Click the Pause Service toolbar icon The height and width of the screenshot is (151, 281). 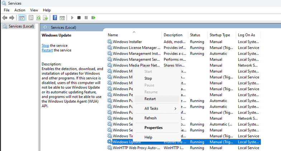point(86,18)
